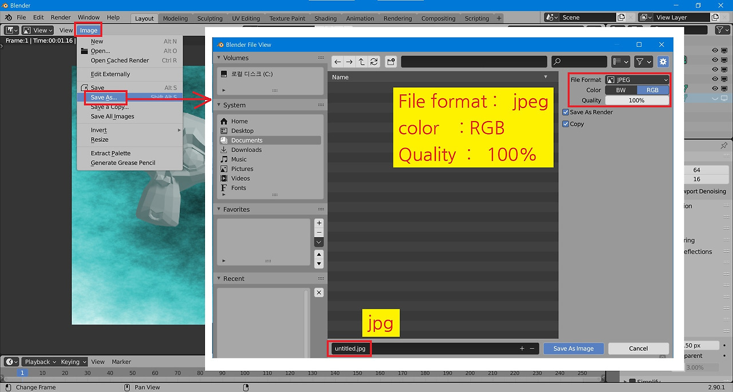Move the bookmark down in Favorites
This screenshot has height=392, width=733.
[319, 264]
